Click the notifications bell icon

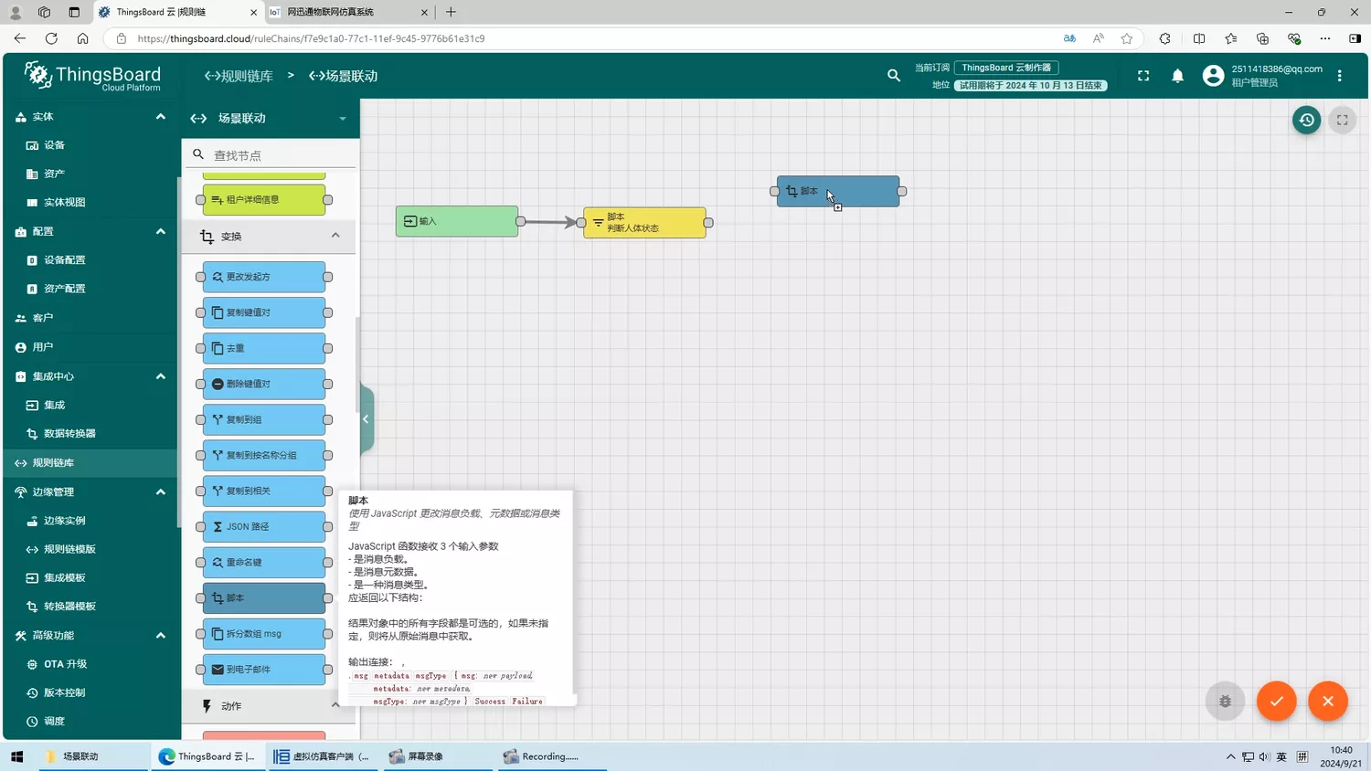pyautogui.click(x=1177, y=76)
